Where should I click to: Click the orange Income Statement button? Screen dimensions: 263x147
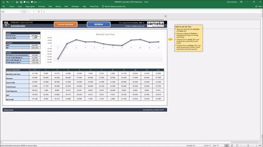(66, 24)
